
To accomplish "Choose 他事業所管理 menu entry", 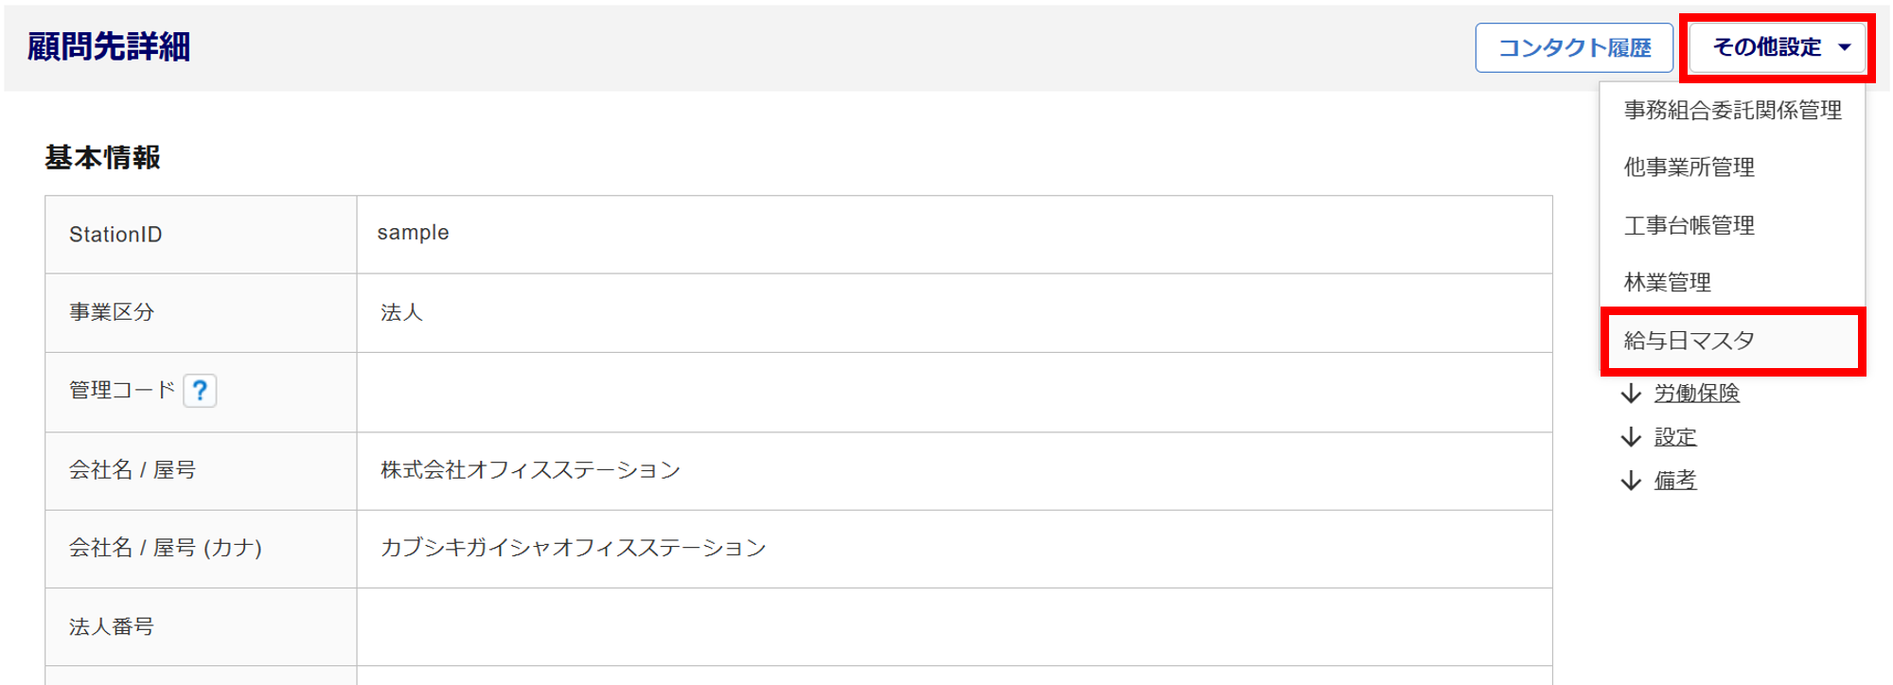I will 1689,167.
